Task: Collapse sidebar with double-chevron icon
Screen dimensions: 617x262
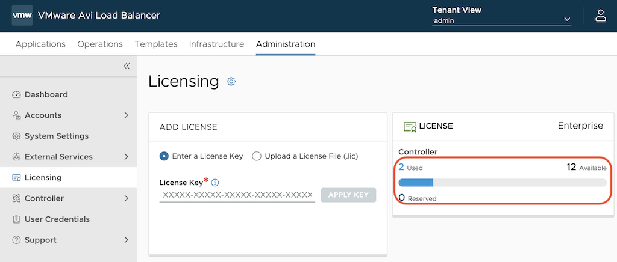Action: pyautogui.click(x=127, y=66)
